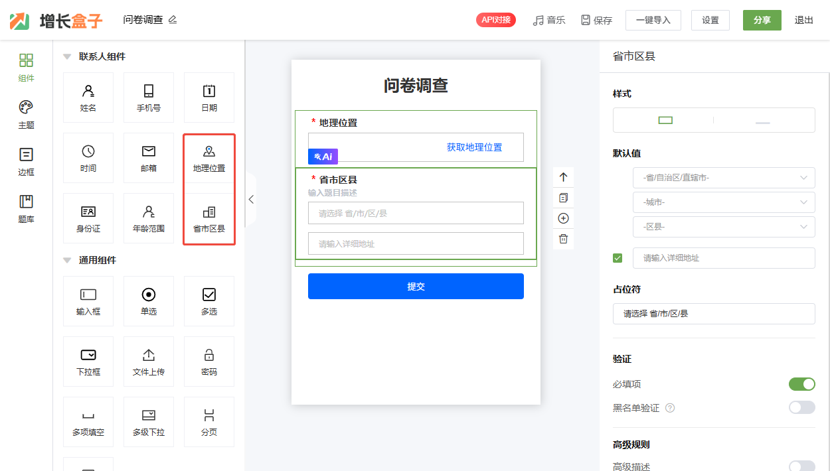Click the green 分享 share button
The width and height of the screenshot is (830, 471).
(x=762, y=20)
